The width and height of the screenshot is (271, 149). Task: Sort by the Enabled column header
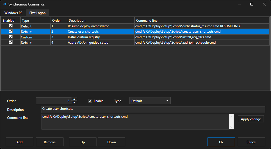pyautogui.click(x=11, y=21)
